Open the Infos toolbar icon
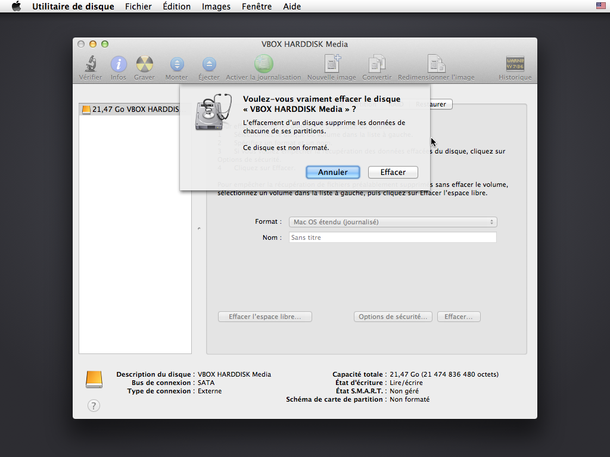Image resolution: width=610 pixels, height=457 pixels. tap(119, 64)
